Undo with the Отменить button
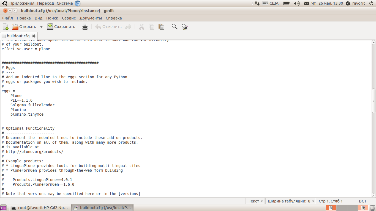376x211 pixels. (x=108, y=27)
